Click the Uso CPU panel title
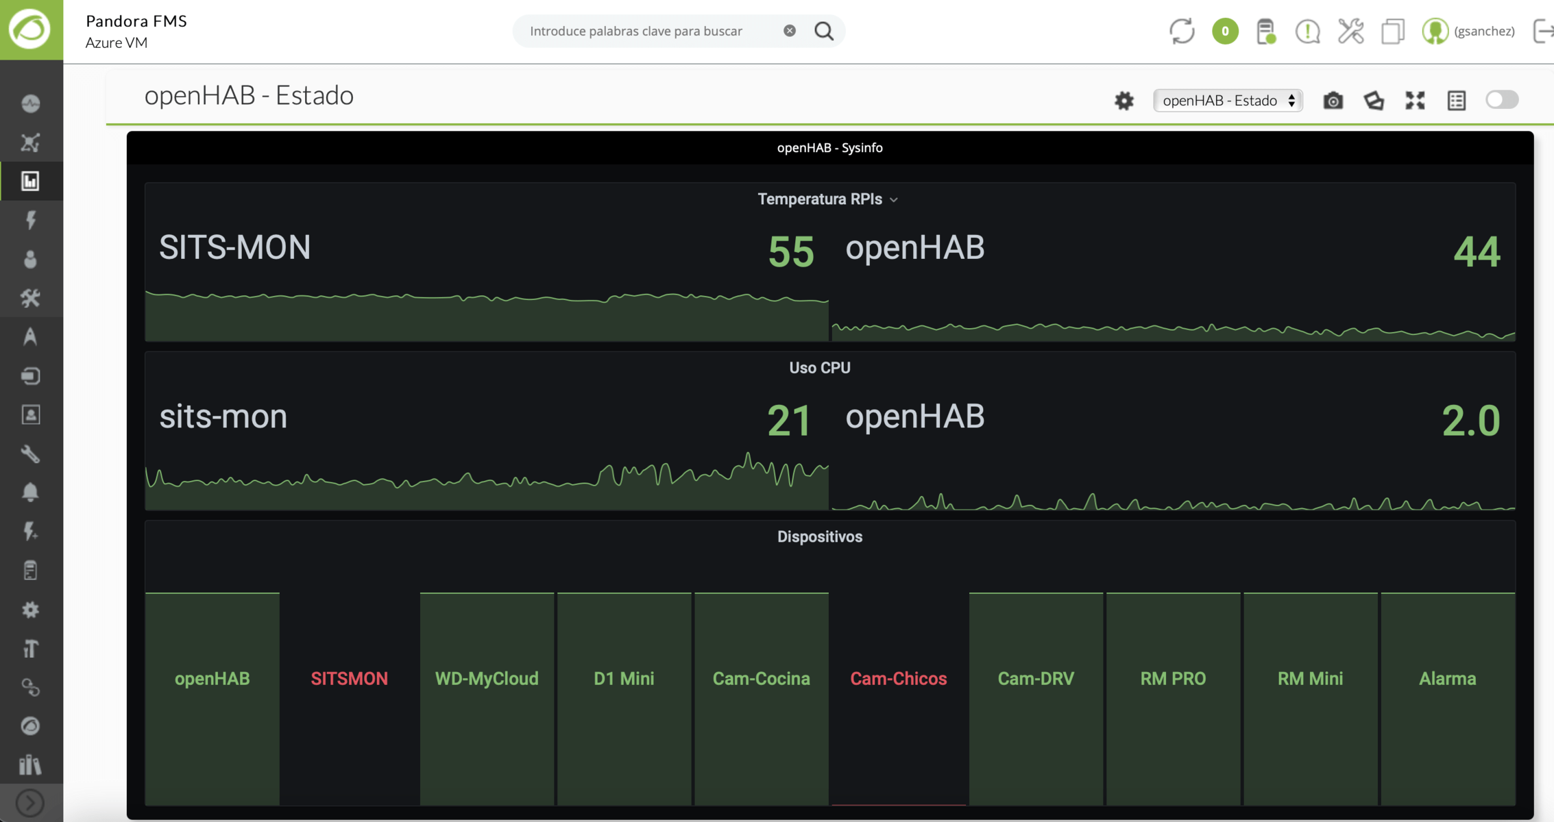 (x=820, y=368)
